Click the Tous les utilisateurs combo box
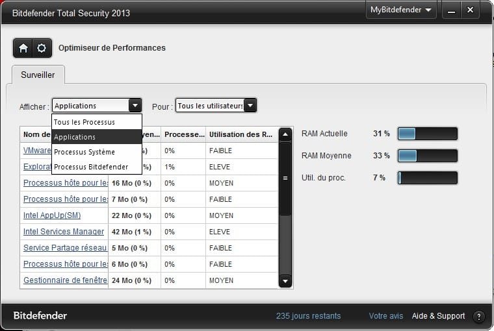Viewport: 494px width, 331px height. (x=216, y=105)
